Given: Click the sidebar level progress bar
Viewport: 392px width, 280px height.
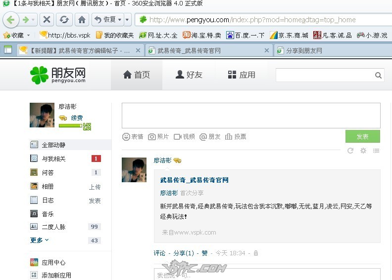Looking at the screenshot, I should (x=70, y=125).
